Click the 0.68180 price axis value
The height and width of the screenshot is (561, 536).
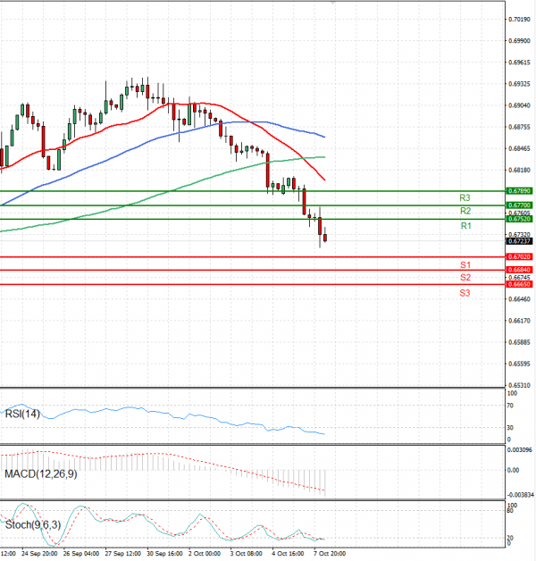pyautogui.click(x=519, y=170)
